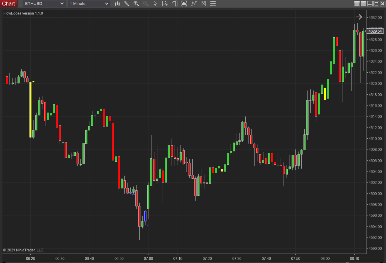
Task: Click the yellow down-triangle marker near 06:20
Action: click(33, 82)
